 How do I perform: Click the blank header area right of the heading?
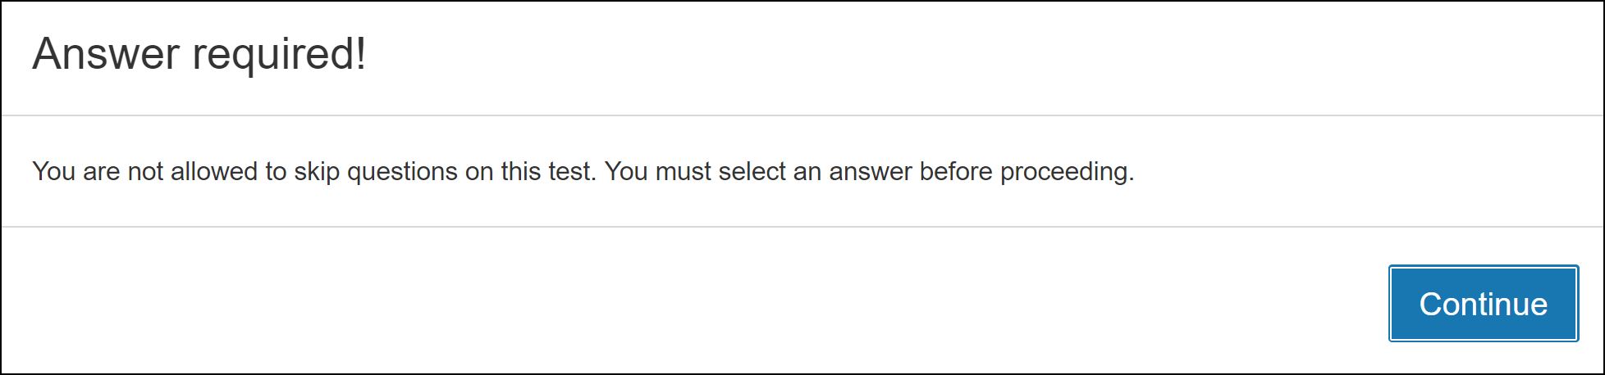[985, 55]
